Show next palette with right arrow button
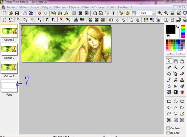 (180, 54)
